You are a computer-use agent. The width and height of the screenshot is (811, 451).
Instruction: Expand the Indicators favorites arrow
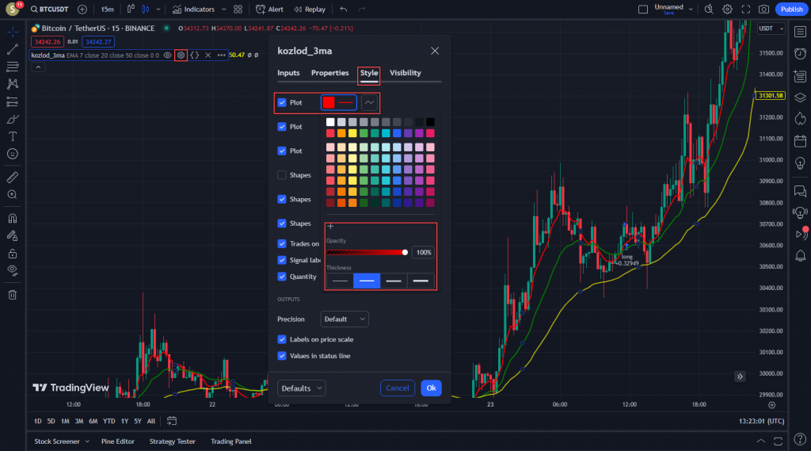[x=223, y=10]
